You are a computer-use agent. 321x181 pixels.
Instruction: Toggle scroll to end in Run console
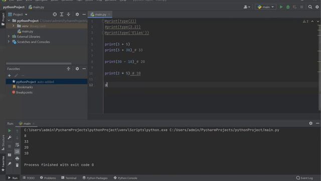(17, 151)
